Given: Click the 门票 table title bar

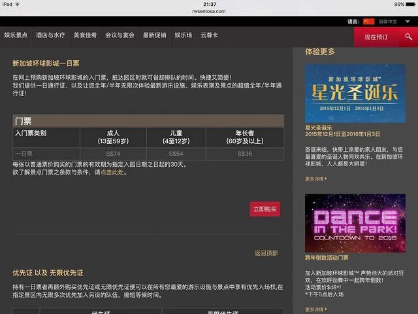Looking at the screenshot, I should point(148,121).
